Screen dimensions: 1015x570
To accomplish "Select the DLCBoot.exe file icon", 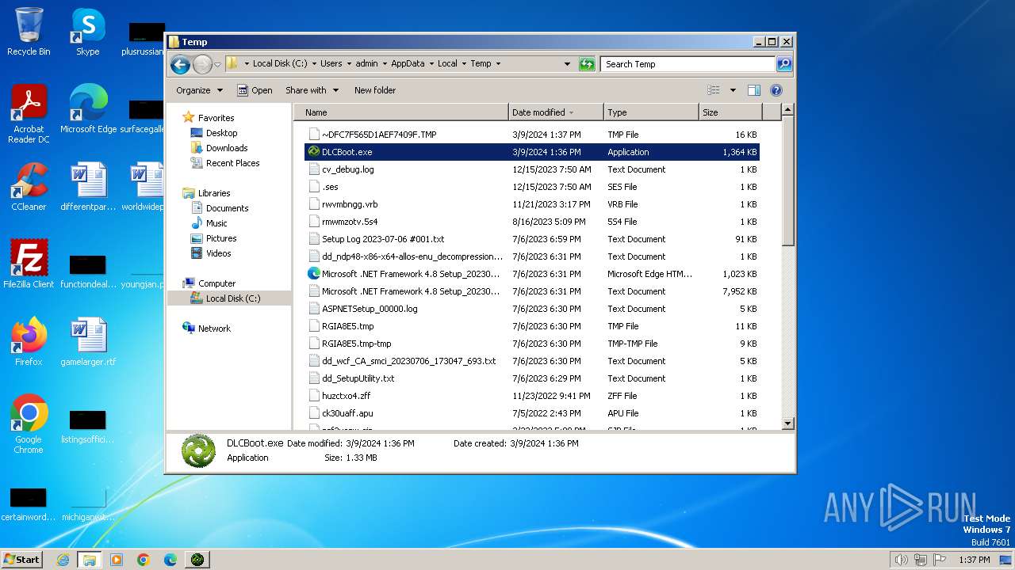I will pos(314,152).
